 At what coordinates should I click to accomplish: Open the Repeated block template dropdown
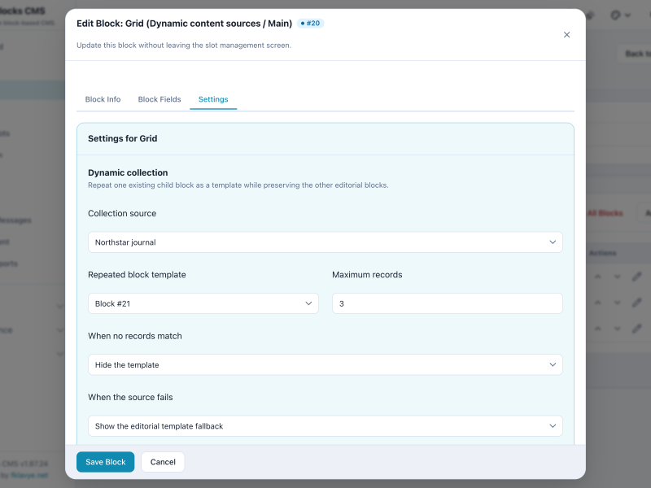pos(203,303)
